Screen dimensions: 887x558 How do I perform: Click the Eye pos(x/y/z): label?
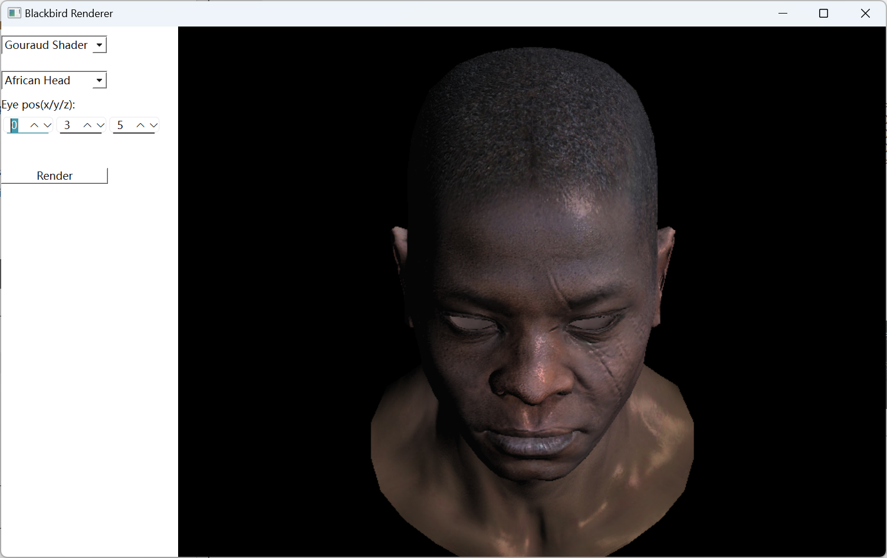pos(38,105)
